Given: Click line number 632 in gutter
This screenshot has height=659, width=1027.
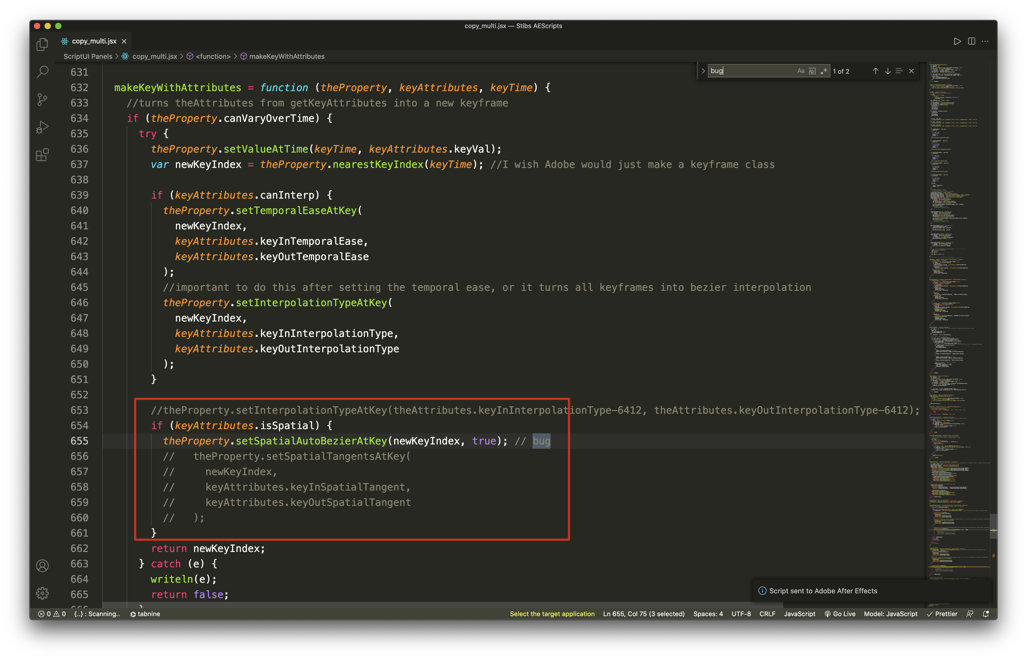Looking at the screenshot, I should (x=79, y=87).
